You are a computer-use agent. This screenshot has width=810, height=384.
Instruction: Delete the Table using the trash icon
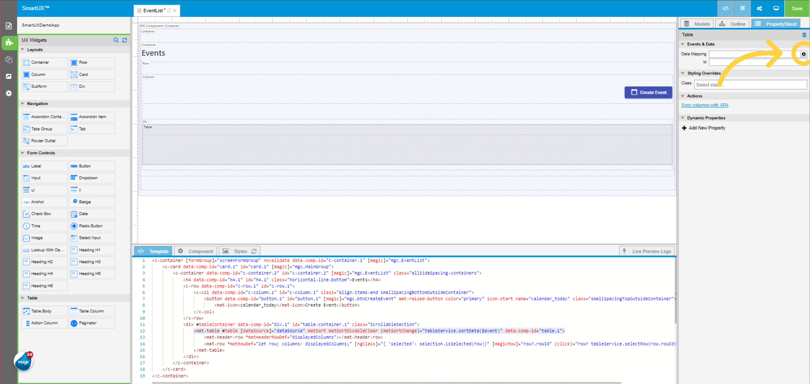(804, 35)
